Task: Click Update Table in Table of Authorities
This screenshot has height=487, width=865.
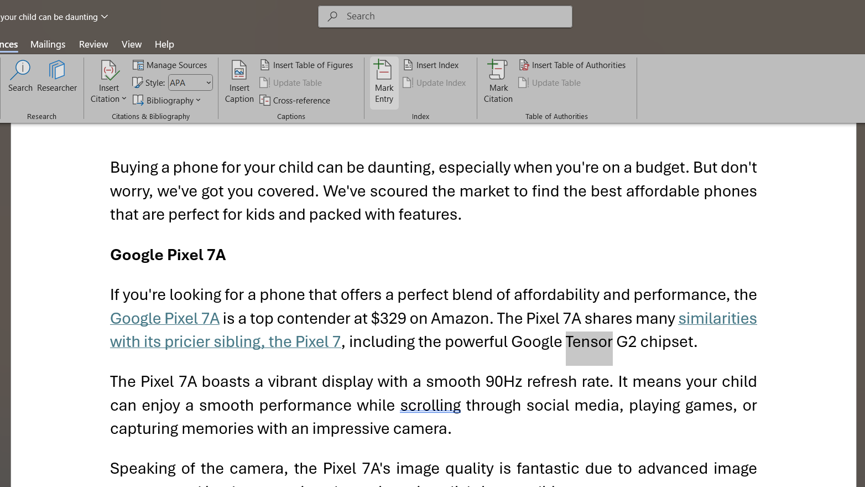Action: 550,83
